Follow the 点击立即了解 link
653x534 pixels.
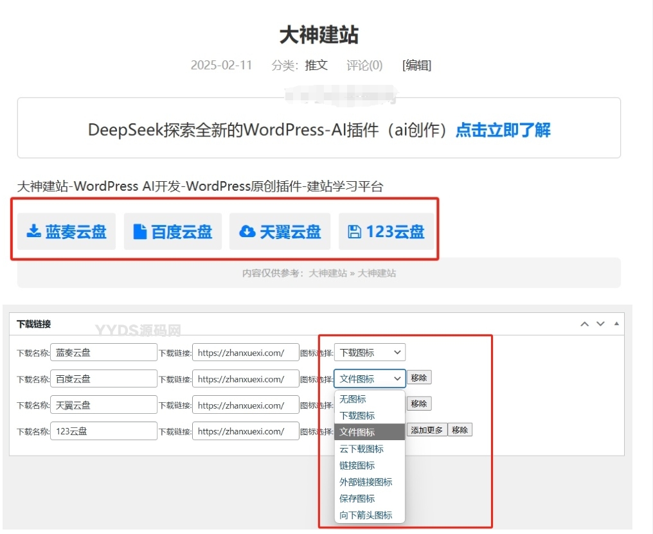click(503, 130)
